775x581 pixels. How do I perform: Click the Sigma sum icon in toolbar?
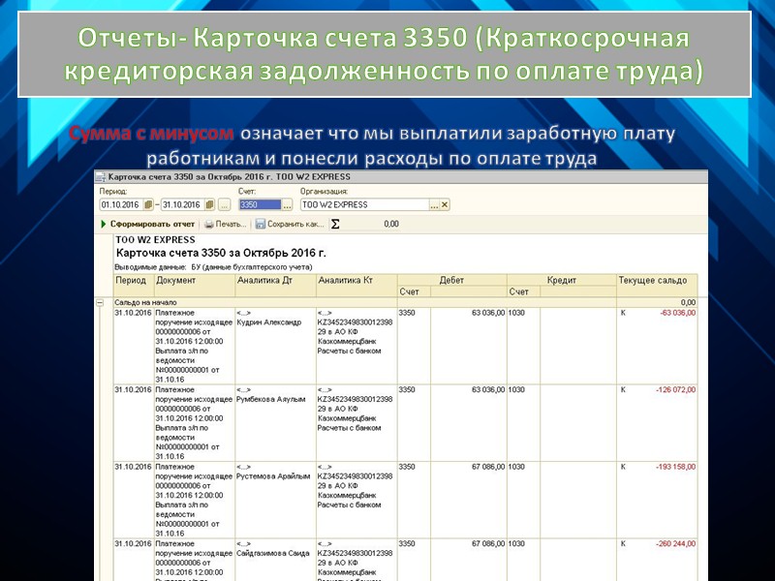[335, 224]
